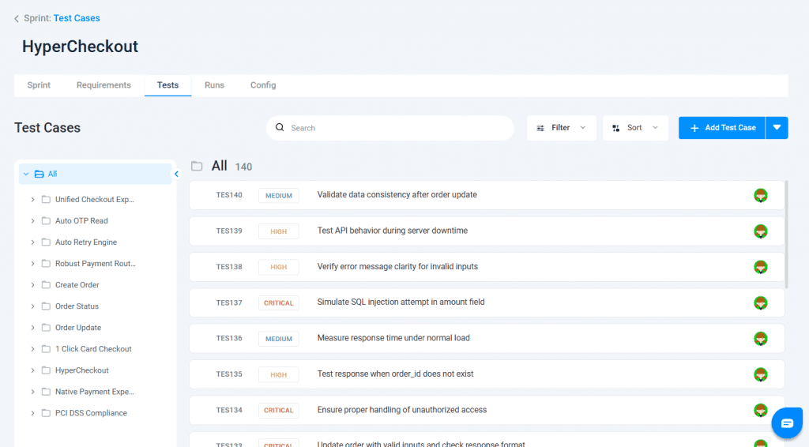Click the back arrow next to Sprint
This screenshot has height=447, width=809.
click(x=17, y=18)
